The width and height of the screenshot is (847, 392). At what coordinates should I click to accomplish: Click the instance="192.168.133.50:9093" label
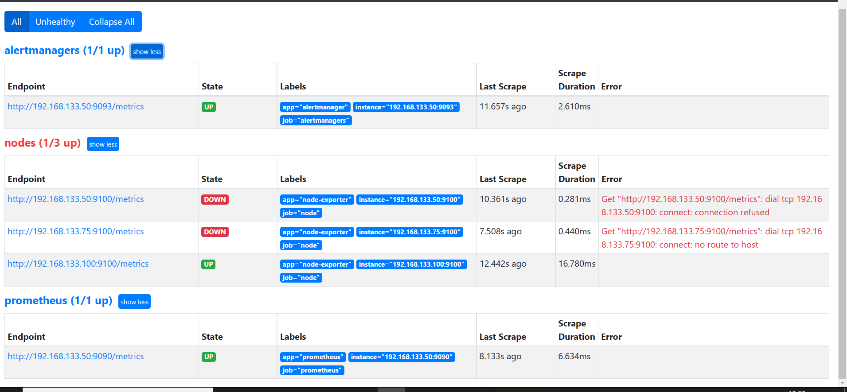(x=406, y=107)
